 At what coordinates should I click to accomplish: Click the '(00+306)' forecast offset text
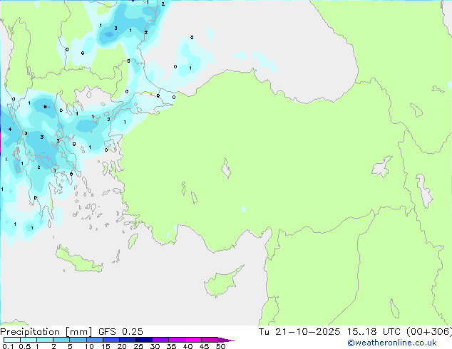[x=429, y=332]
